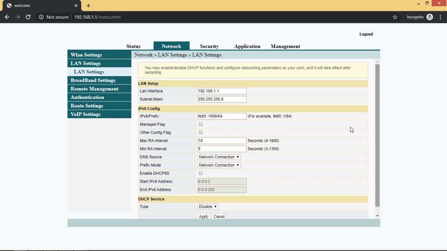The height and width of the screenshot is (251, 447).
Task: Click the End IPv6 Address field
Action: pos(222,190)
